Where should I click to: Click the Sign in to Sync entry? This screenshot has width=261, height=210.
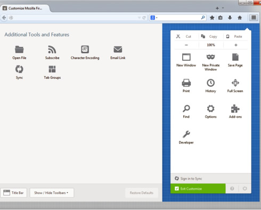click(x=211, y=179)
